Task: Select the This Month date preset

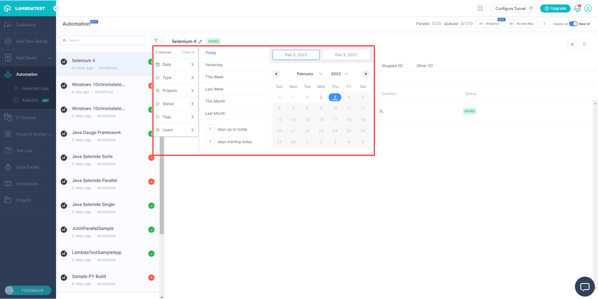Action: [234, 101]
